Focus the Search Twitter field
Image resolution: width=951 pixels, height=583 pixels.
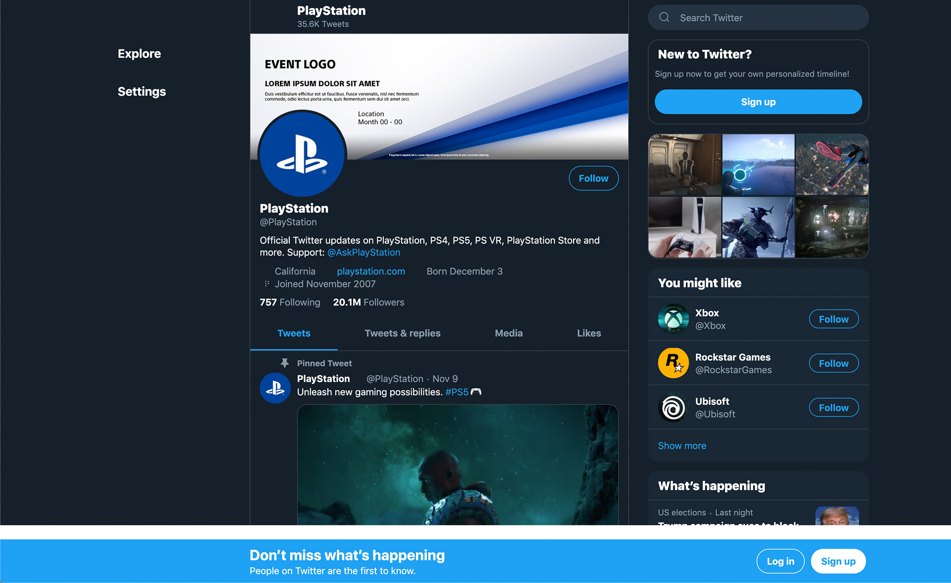click(x=758, y=17)
